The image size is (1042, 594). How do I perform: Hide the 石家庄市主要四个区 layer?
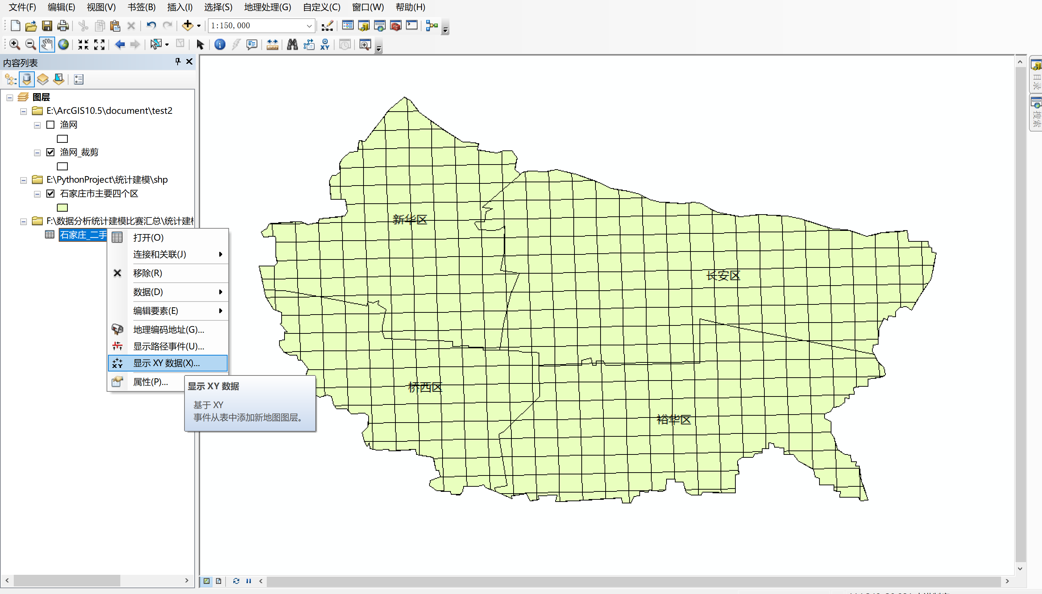click(51, 194)
